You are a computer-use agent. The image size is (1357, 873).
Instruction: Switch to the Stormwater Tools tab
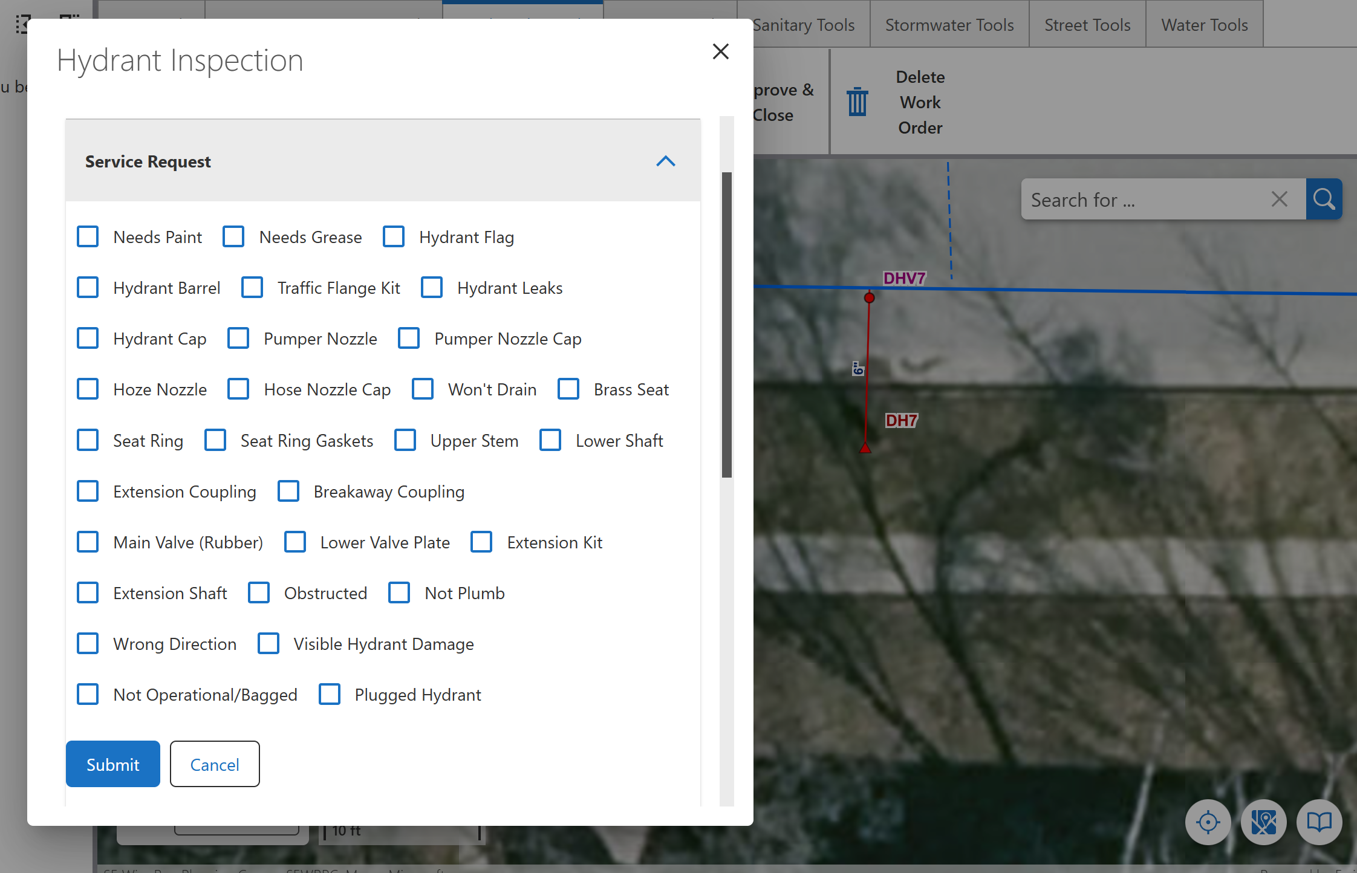(949, 25)
